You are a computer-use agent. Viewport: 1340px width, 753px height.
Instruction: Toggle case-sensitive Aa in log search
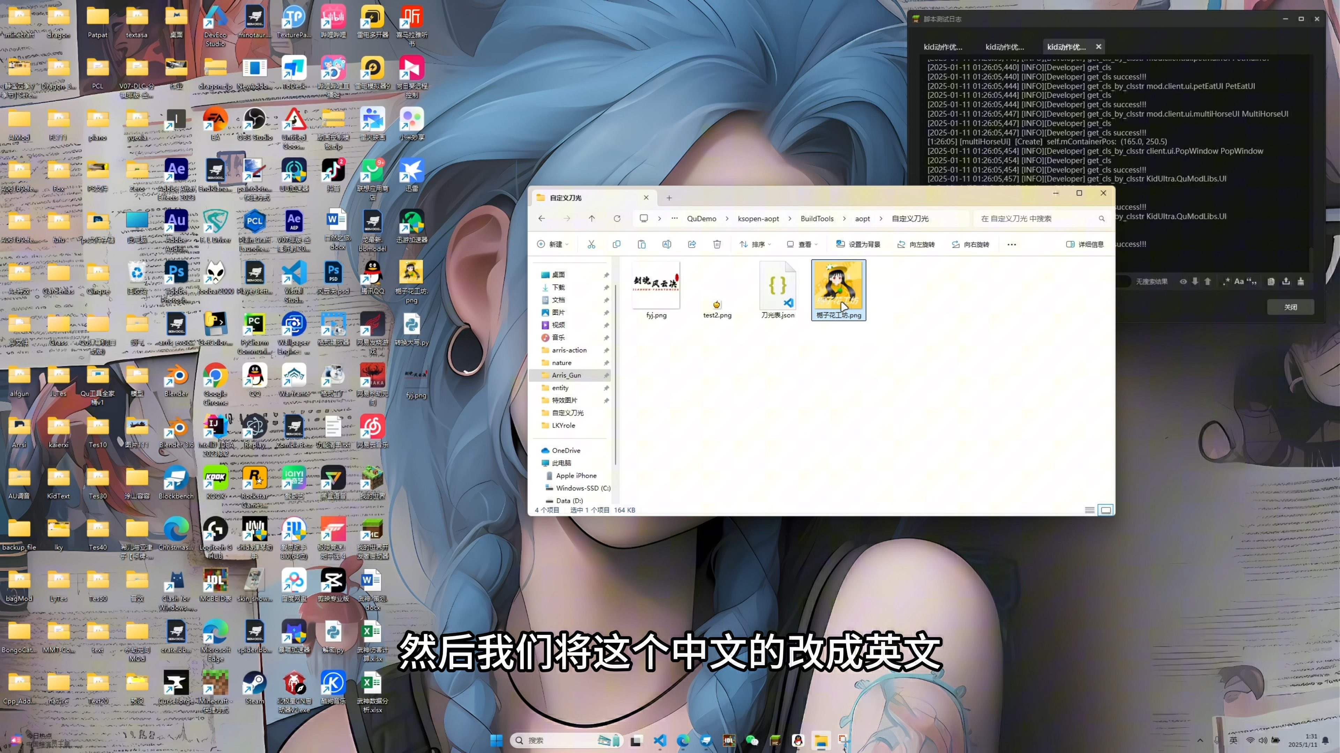[1239, 281]
